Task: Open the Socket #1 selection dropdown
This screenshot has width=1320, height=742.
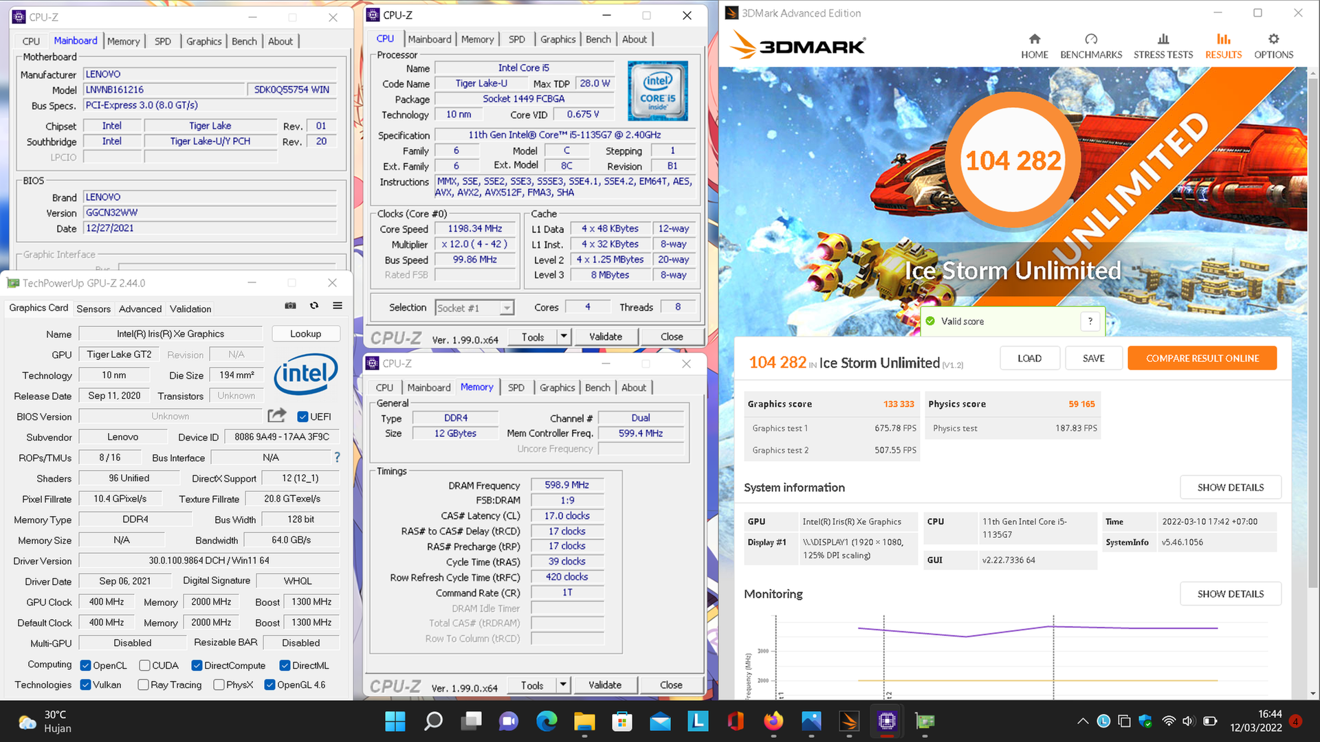Action: [474, 308]
